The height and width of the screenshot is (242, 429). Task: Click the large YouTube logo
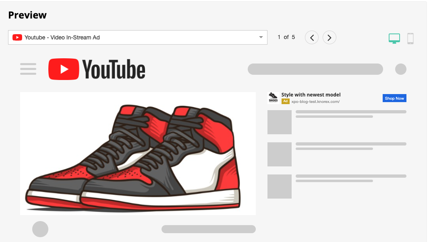pyautogui.click(x=97, y=69)
